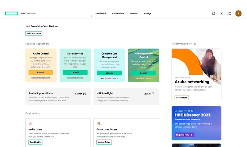
Task: Open the apps grid icon
Action: click(229, 13)
